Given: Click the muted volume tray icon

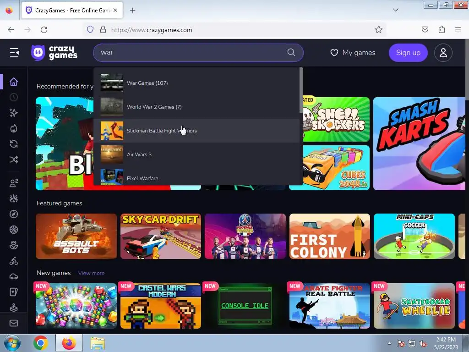Looking at the screenshot, I should tap(423, 343).
